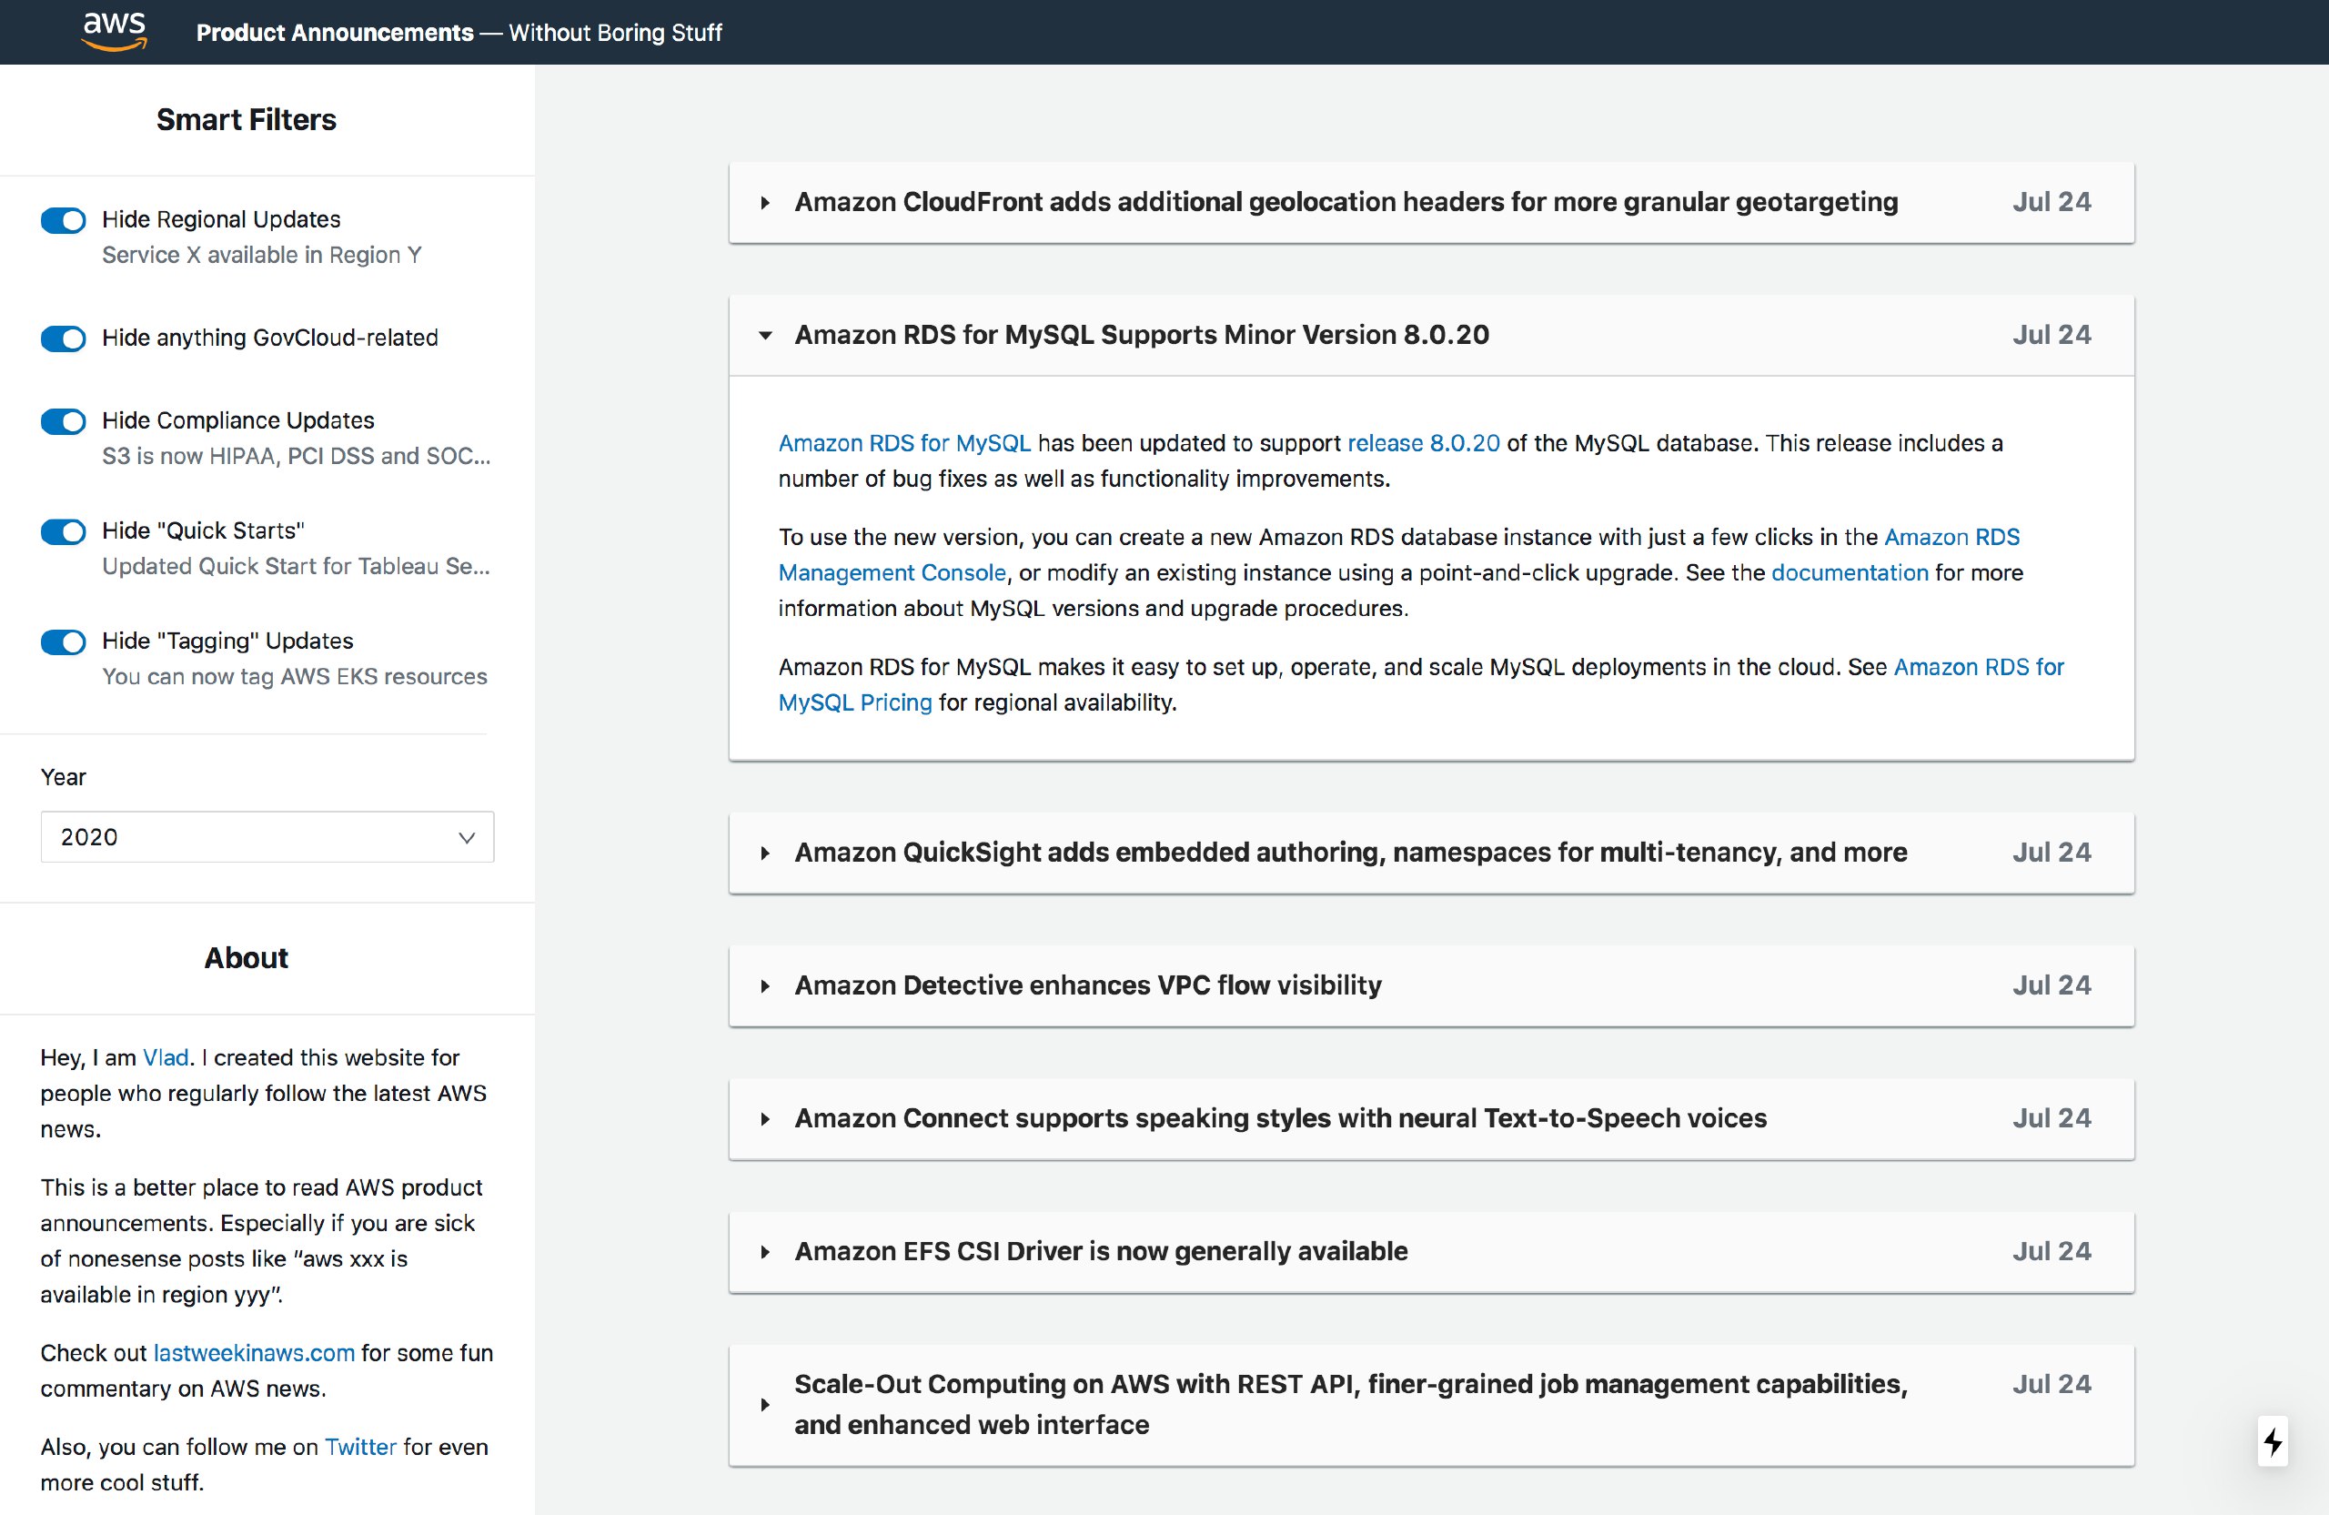The width and height of the screenshot is (2329, 1515).
Task: Toggle the Hide Regional Updates switch
Action: [x=64, y=220]
